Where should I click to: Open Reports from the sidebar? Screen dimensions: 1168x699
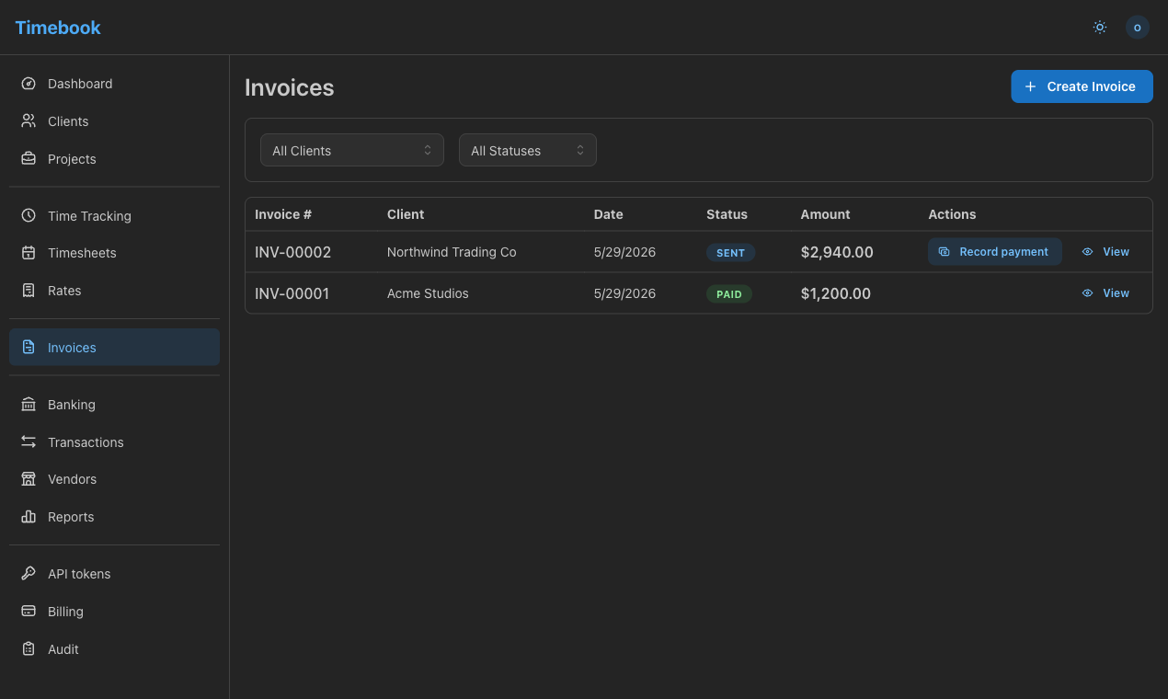(x=114, y=517)
